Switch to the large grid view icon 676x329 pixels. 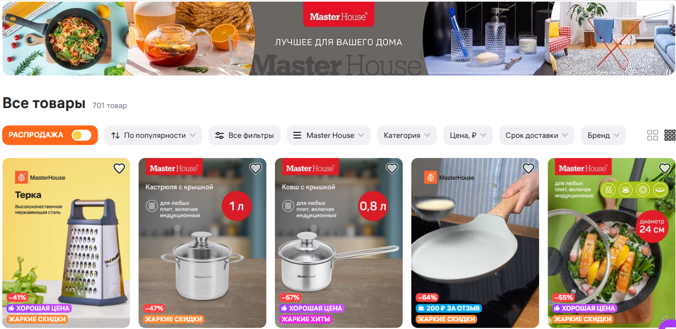tap(652, 135)
